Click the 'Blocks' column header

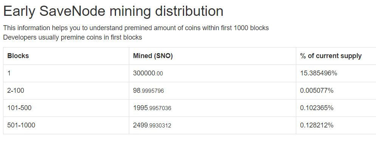click(x=18, y=56)
